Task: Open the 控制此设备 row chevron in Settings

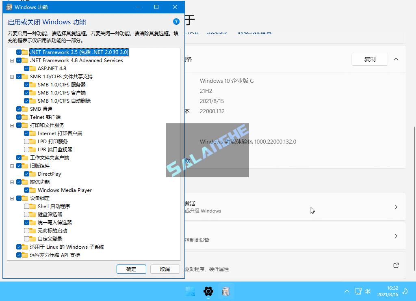Action: (x=396, y=236)
